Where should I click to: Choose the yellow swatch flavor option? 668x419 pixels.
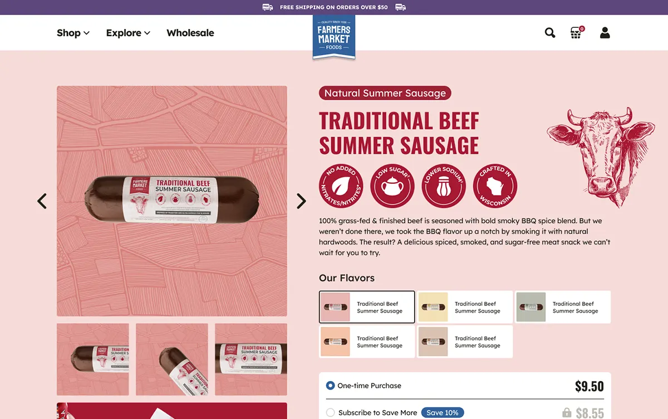click(x=465, y=307)
